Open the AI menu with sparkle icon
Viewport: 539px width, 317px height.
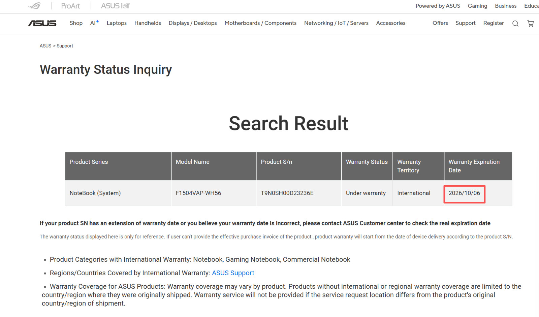point(94,23)
